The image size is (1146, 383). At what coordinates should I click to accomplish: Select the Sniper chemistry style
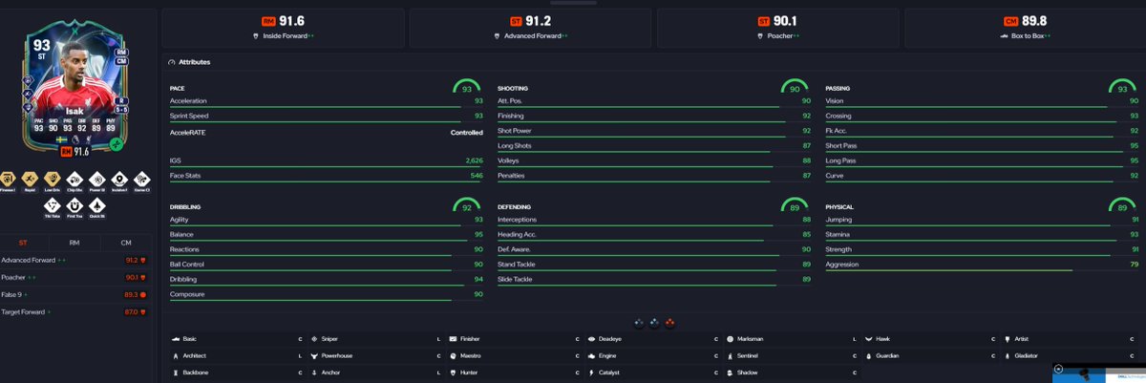[374, 339]
